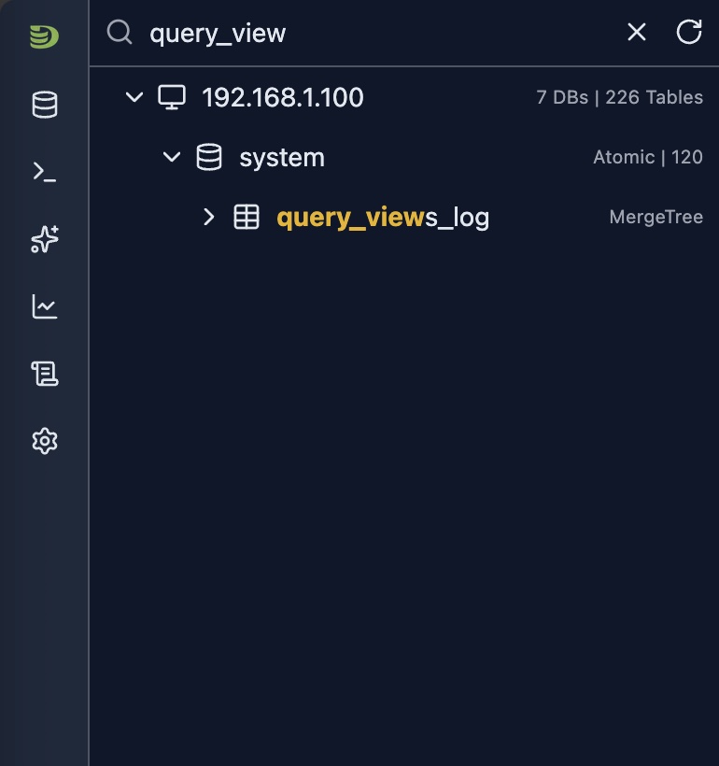Open the query history log panel
Screen dimensions: 719x766
tap(44, 373)
